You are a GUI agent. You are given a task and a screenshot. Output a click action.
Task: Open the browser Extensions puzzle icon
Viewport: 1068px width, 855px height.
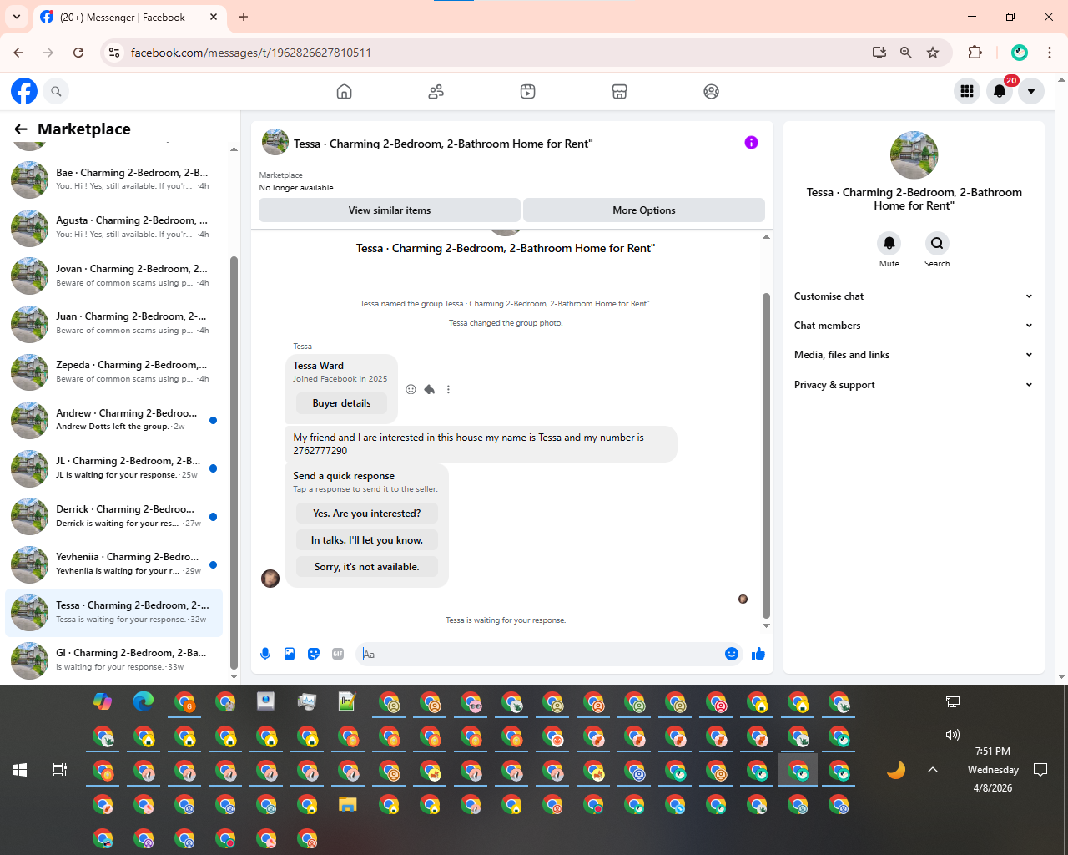(975, 53)
